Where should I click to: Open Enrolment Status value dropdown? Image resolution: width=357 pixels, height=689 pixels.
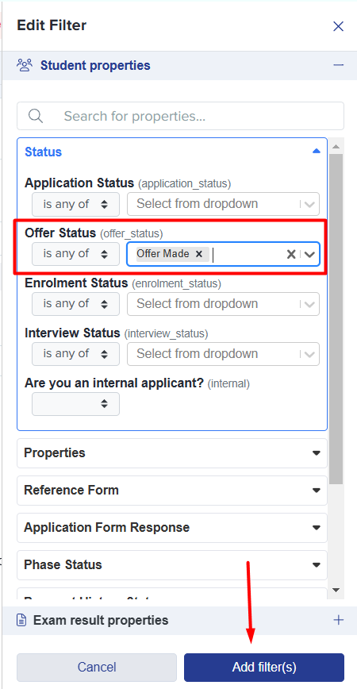pos(223,304)
